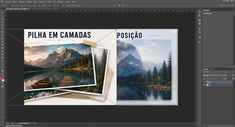Select the Crop tool
Image resolution: width=235 pixels, height=127 pixels.
click(x=2, y=25)
